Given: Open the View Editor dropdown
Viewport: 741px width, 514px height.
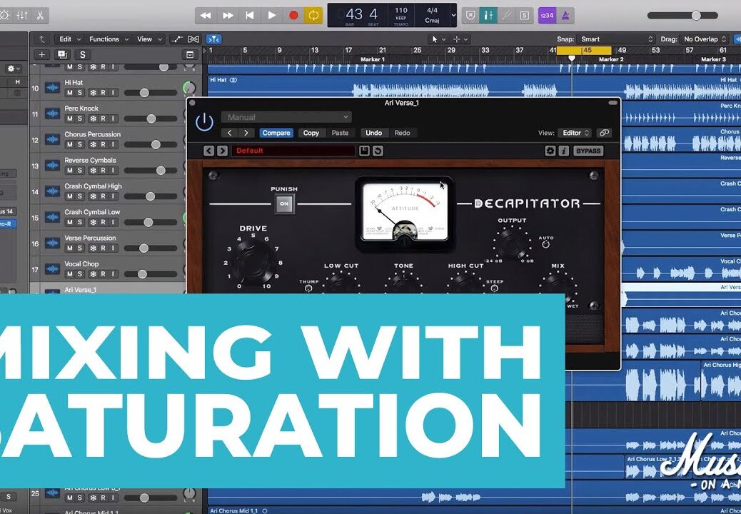Looking at the screenshot, I should [x=574, y=133].
